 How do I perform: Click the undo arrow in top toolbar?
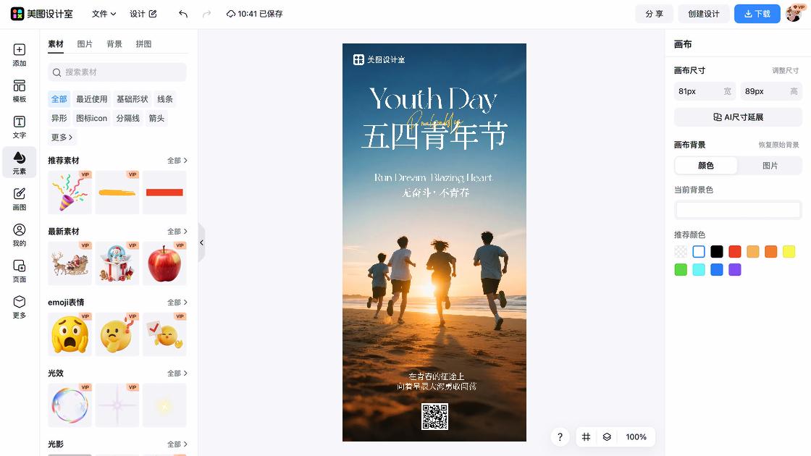point(183,14)
